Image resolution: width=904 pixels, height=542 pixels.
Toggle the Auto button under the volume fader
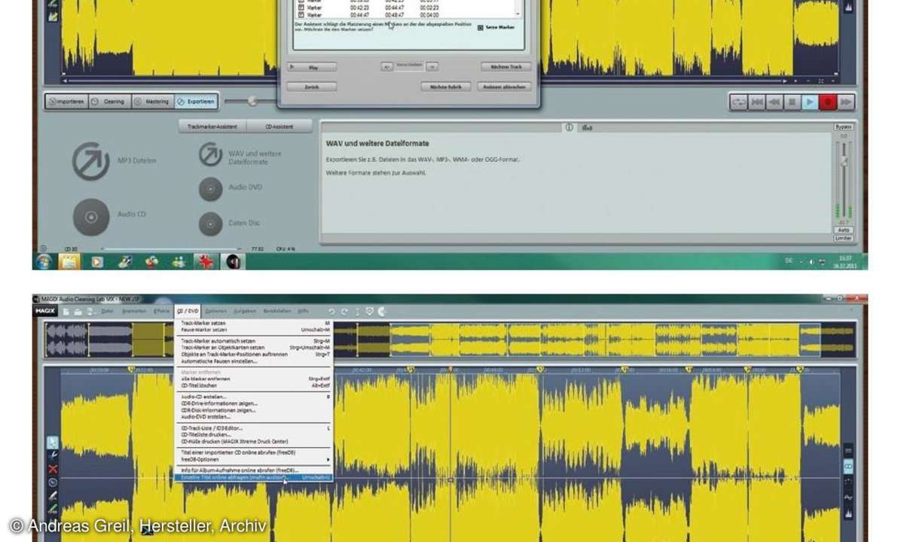[x=843, y=230]
